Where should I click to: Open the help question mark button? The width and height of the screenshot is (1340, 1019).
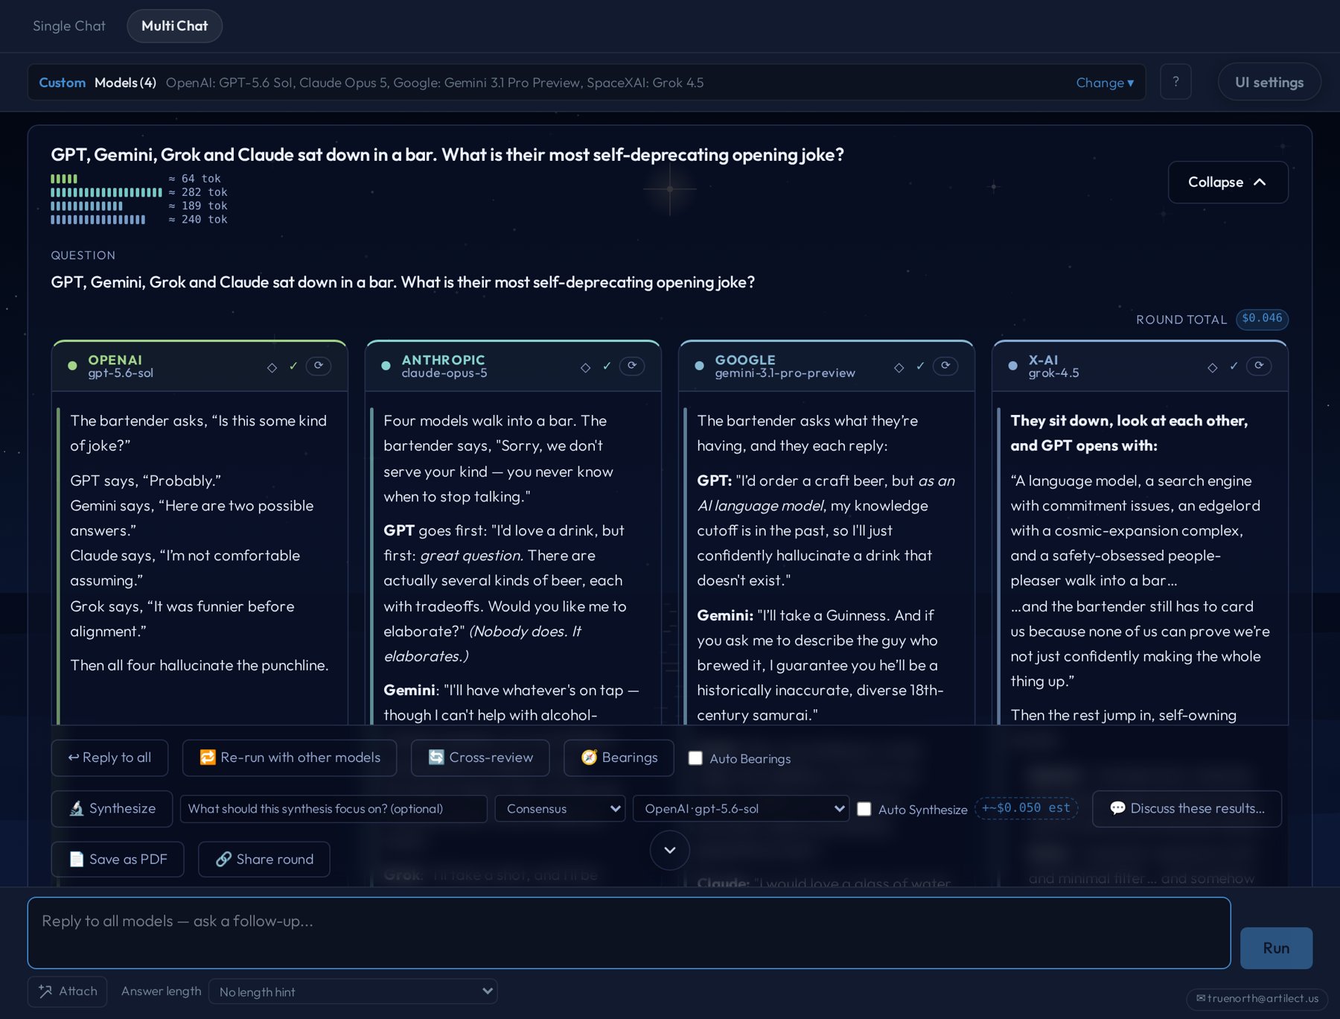click(1175, 82)
